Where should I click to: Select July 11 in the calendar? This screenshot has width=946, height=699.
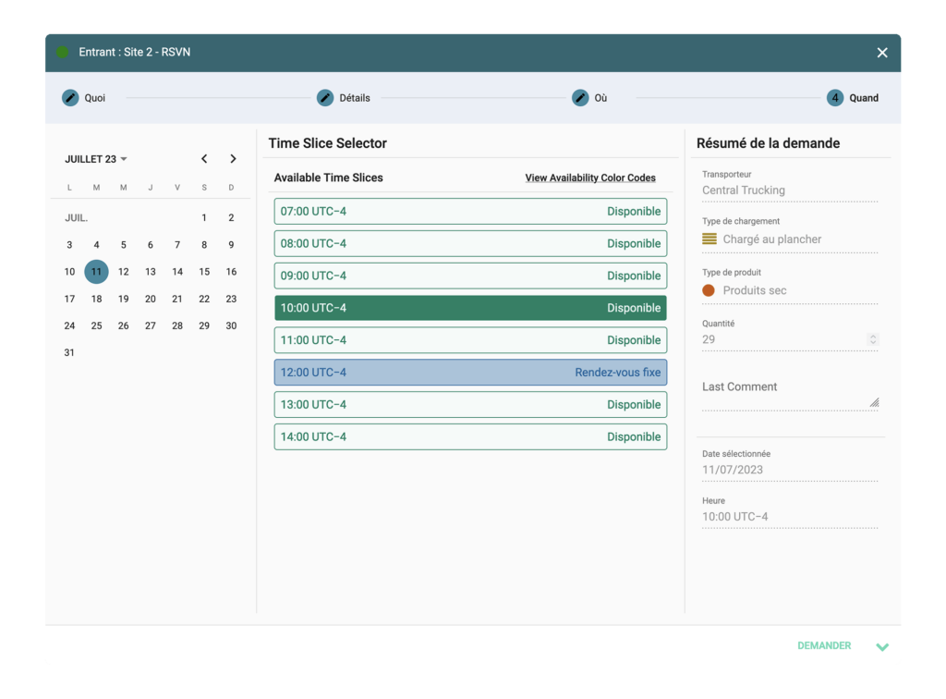click(96, 272)
